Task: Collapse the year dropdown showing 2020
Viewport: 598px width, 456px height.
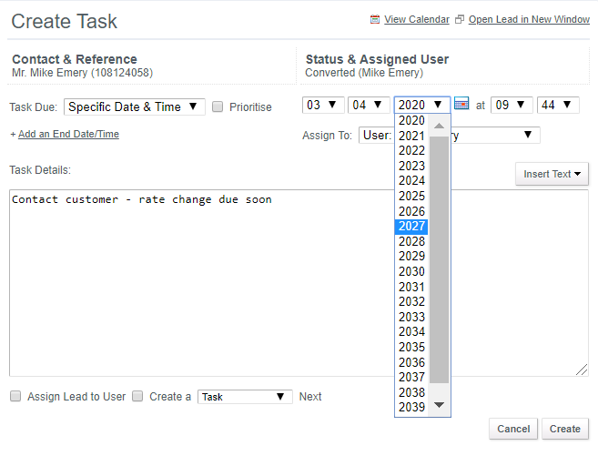Action: [x=422, y=105]
